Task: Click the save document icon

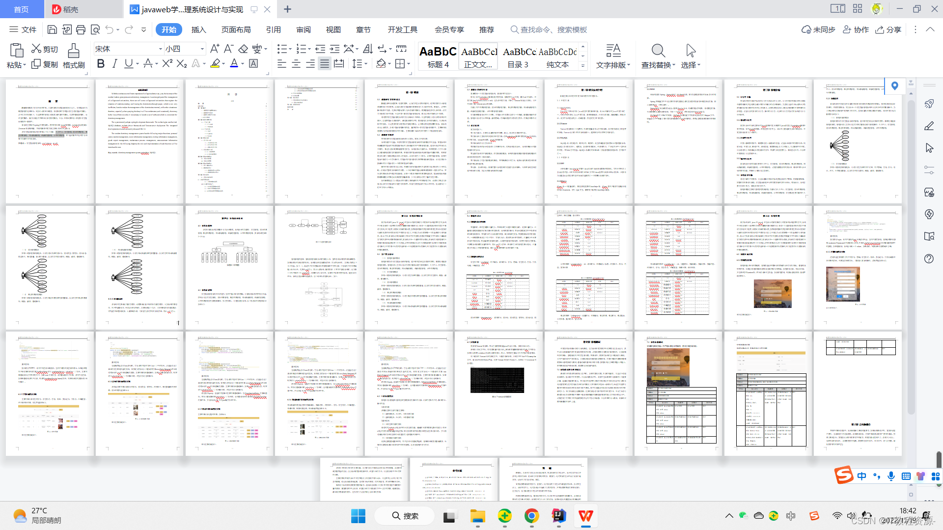Action: (x=52, y=30)
